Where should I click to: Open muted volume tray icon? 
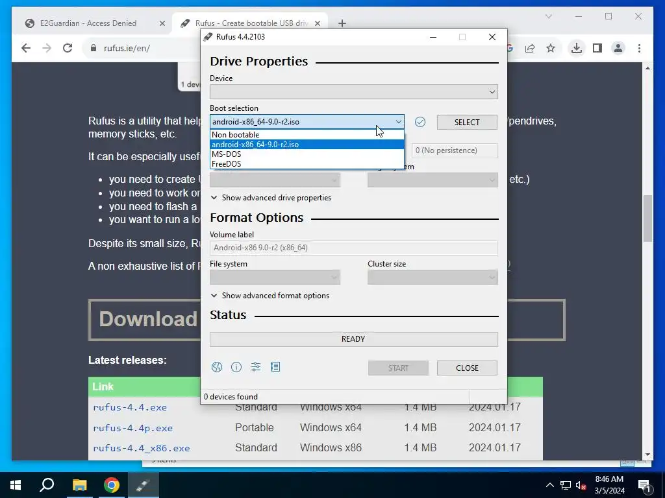pyautogui.click(x=581, y=485)
